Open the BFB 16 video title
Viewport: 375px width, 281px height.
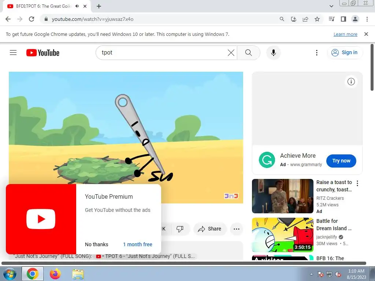330,258
